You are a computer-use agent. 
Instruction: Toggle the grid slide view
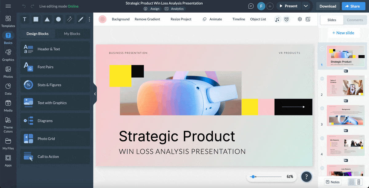(x=351, y=182)
